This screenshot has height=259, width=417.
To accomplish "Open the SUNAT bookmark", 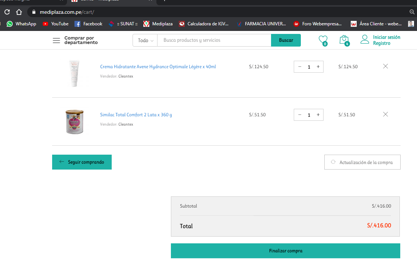I will 123,24.
